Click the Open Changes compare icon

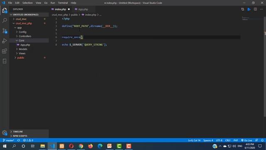(243, 9)
